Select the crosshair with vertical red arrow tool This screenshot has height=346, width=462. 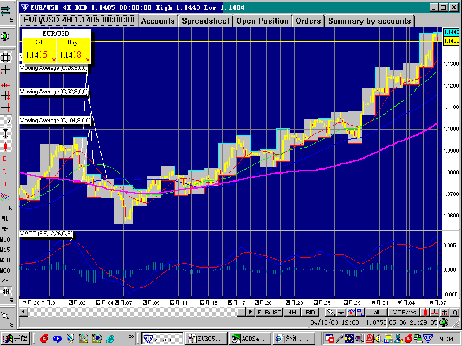click(6, 95)
